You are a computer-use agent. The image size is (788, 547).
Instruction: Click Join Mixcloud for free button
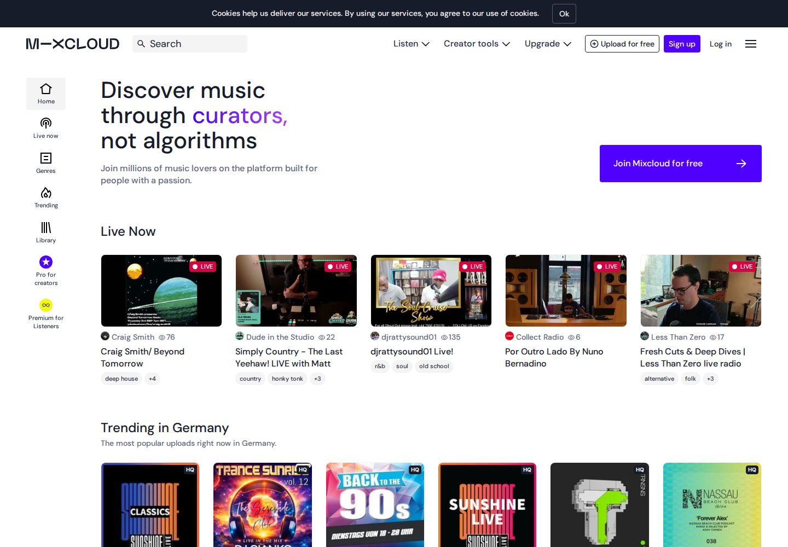(681, 164)
